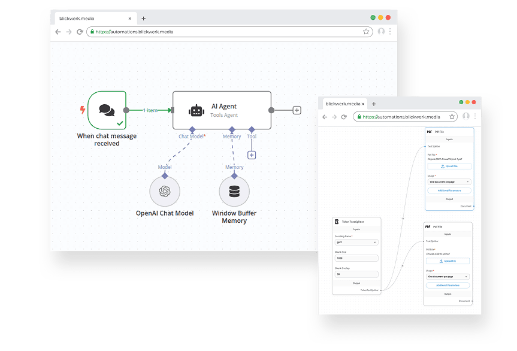Click the '1 item' connection label
The height and width of the screenshot is (351, 517).
(150, 110)
